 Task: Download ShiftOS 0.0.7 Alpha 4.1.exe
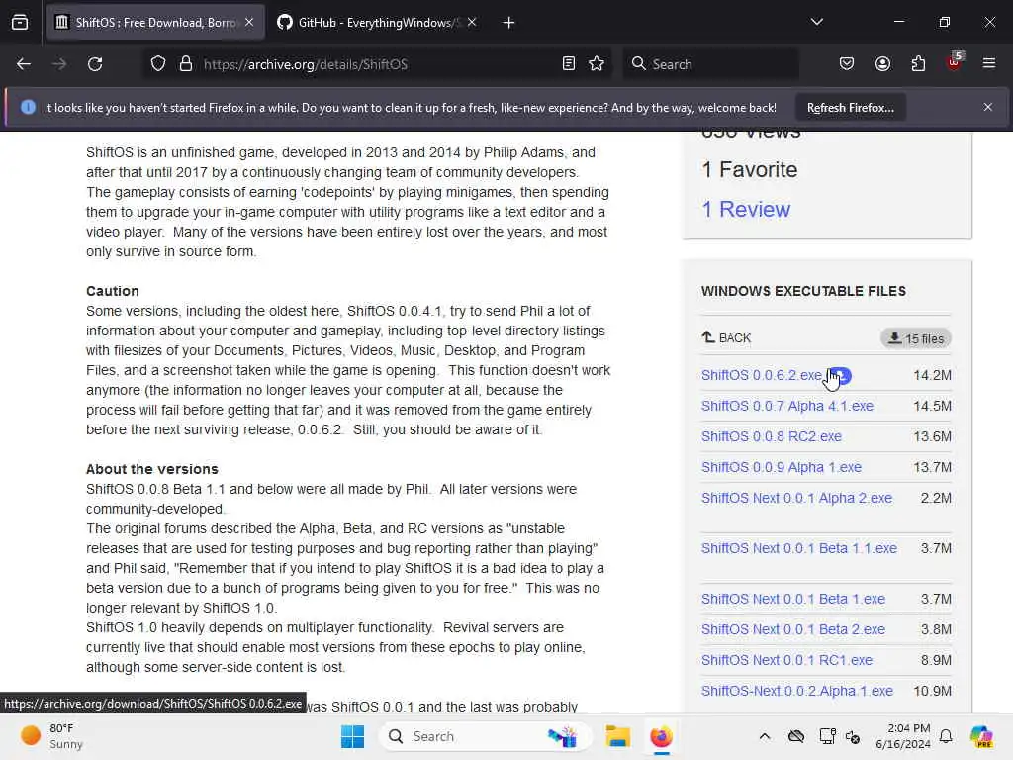coord(786,406)
